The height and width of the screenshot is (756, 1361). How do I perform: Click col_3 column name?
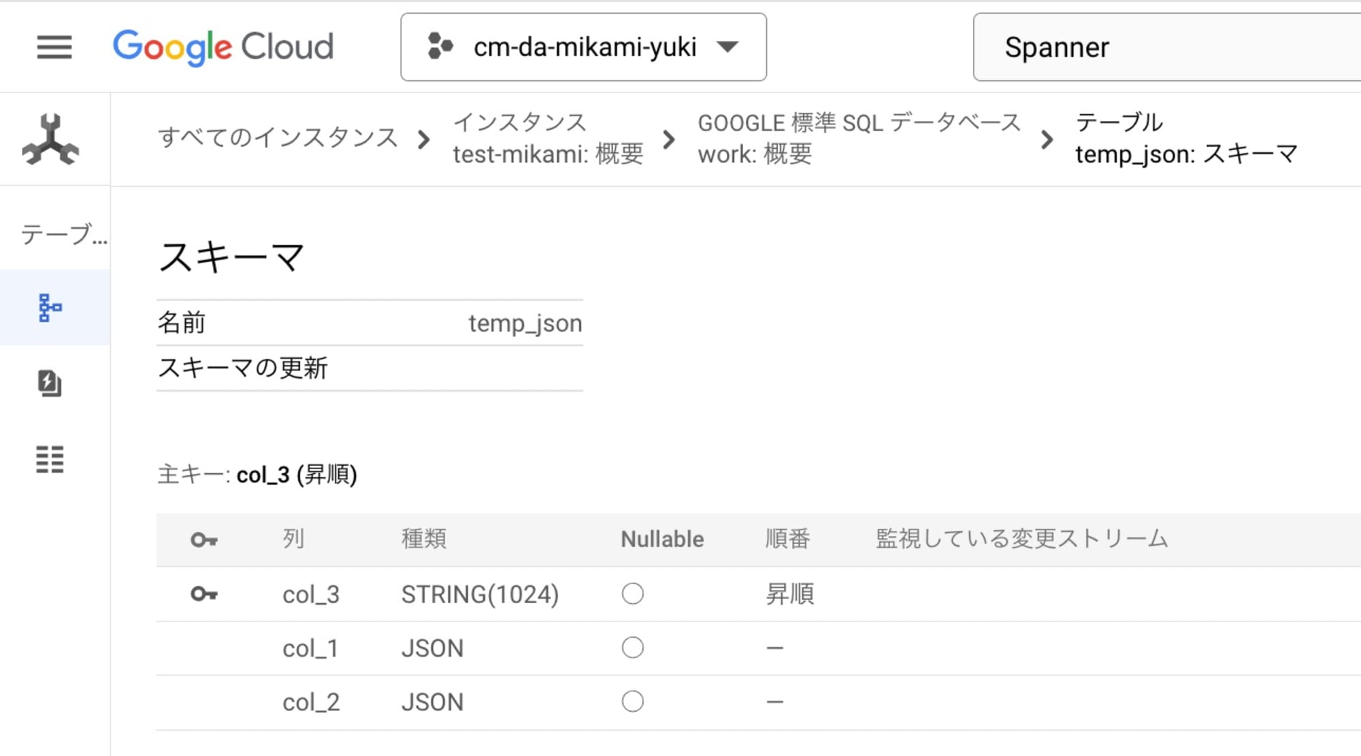pyautogui.click(x=311, y=595)
